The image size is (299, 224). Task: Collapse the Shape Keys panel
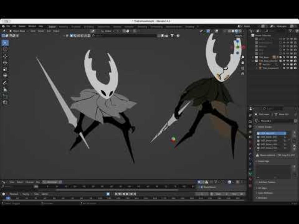coord(257,161)
